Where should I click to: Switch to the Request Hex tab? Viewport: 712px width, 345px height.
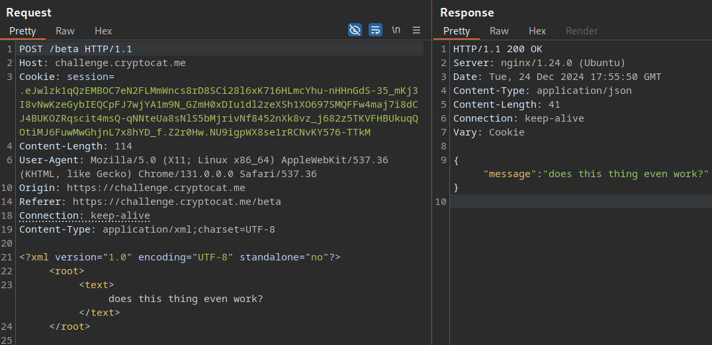tap(103, 31)
